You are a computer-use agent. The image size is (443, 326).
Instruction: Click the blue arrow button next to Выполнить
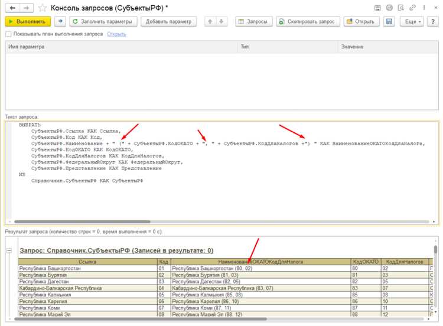click(x=60, y=21)
